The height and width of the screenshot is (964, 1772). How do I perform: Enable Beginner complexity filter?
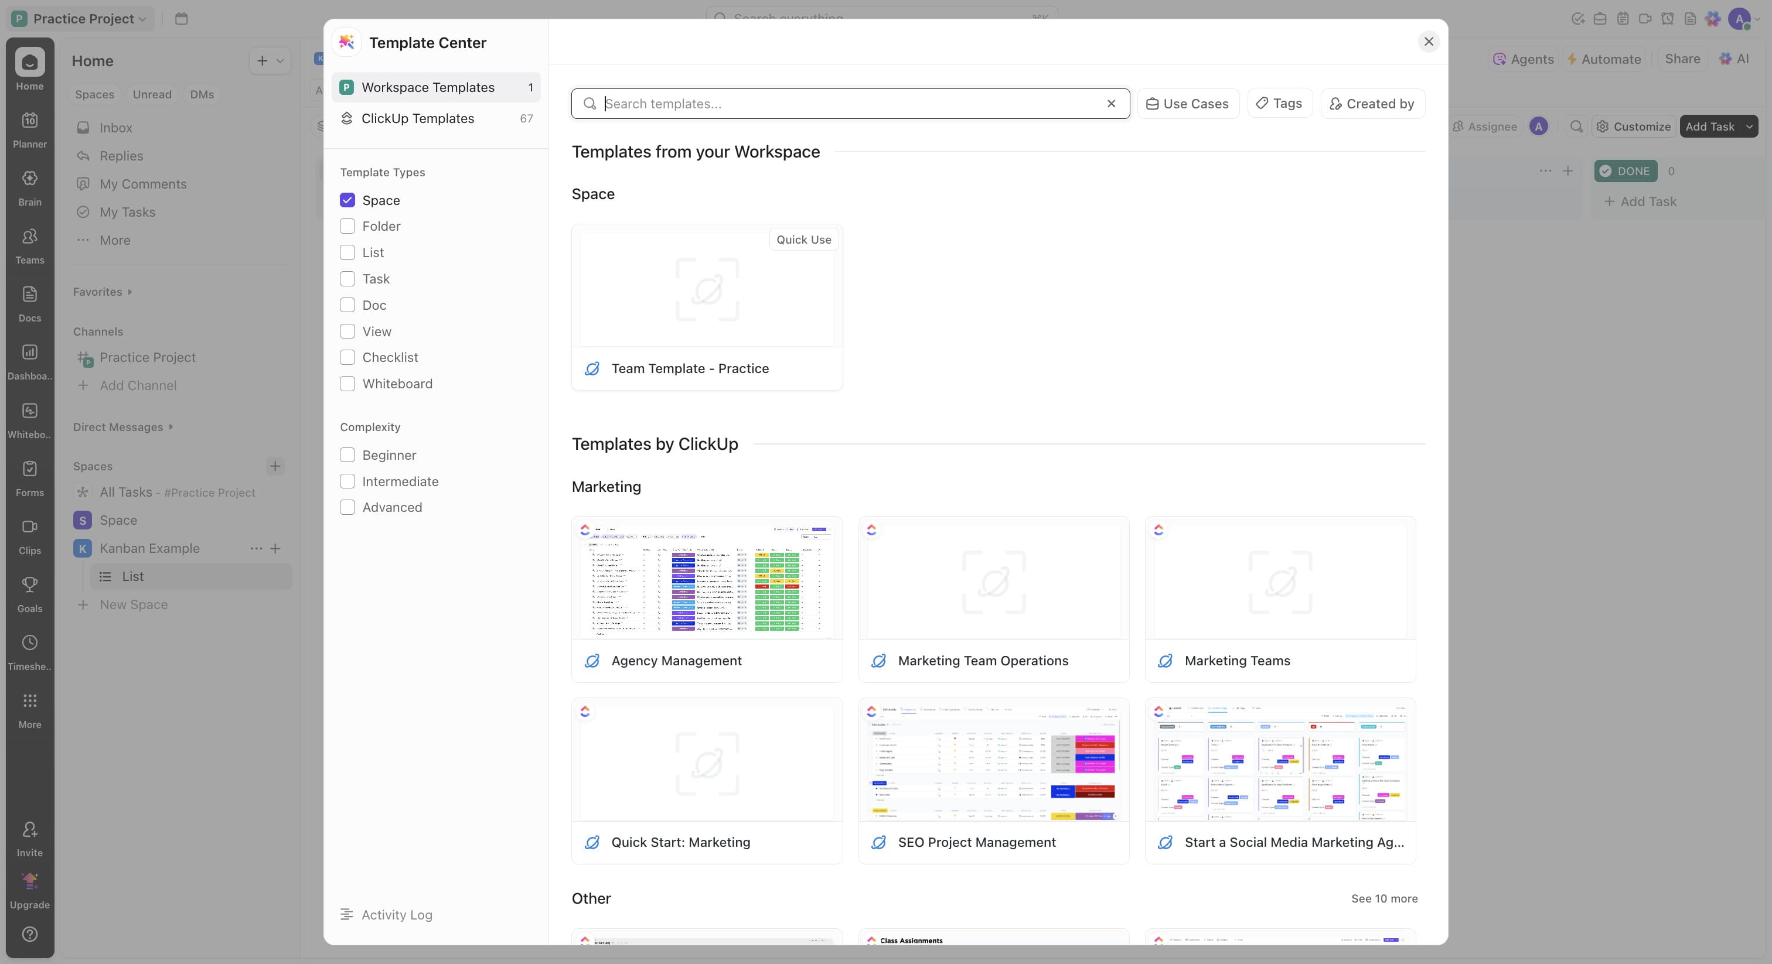pos(347,455)
